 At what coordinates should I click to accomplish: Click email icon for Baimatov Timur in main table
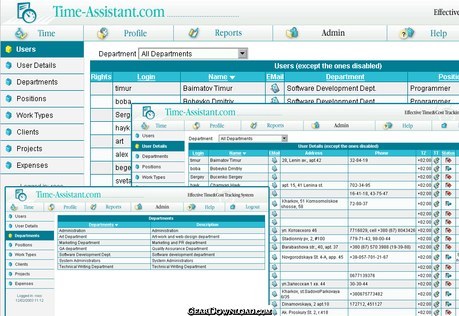275,88
